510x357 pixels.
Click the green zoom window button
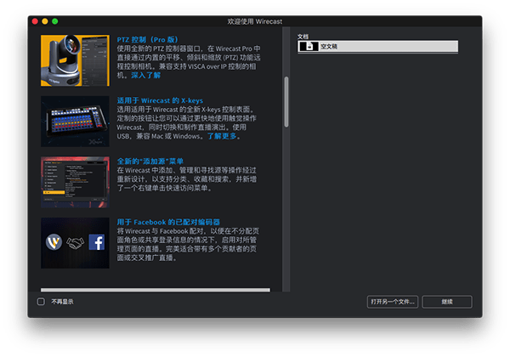tap(55, 21)
